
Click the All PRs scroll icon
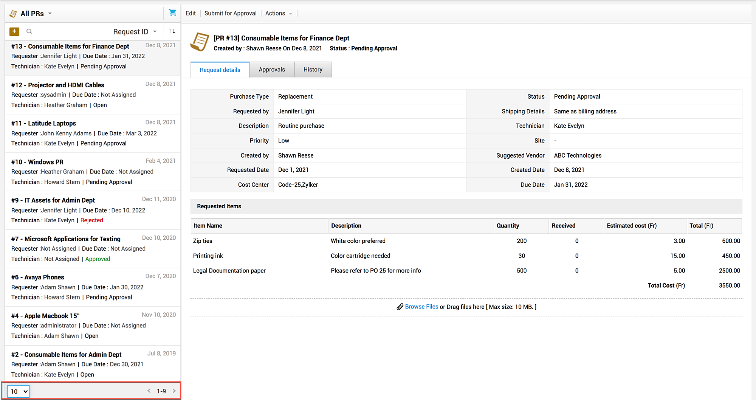pos(13,14)
